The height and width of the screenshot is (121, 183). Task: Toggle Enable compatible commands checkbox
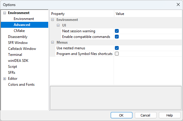click(x=117, y=37)
